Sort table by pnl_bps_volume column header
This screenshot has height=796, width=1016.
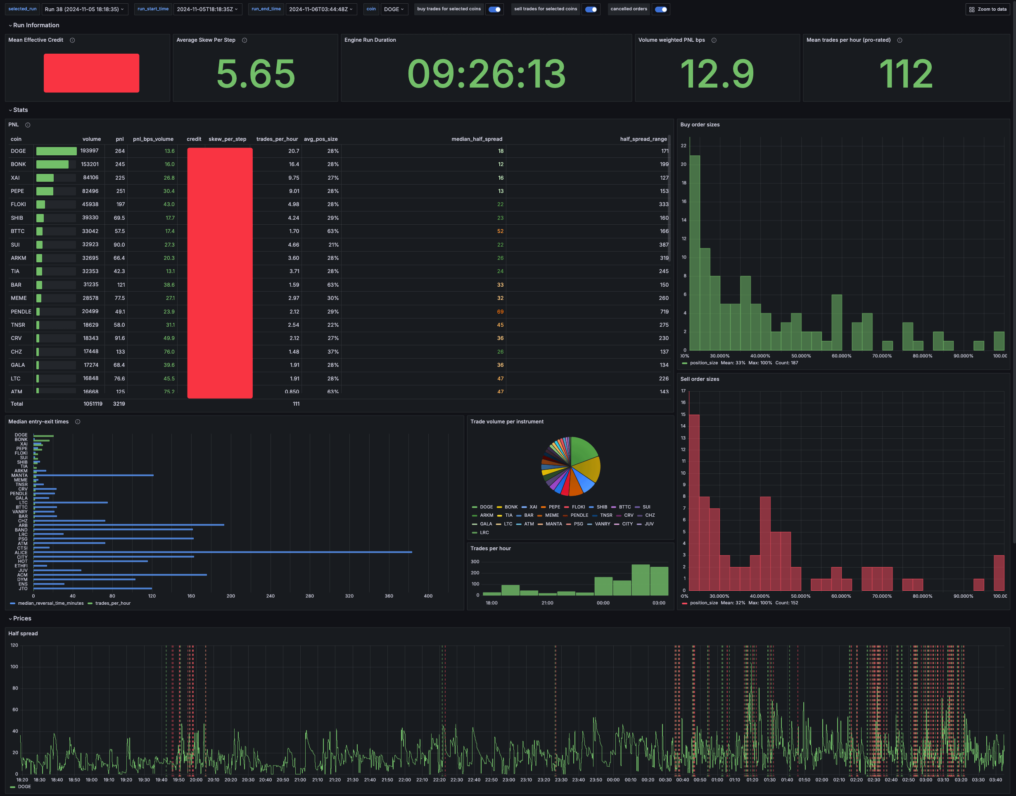click(x=153, y=139)
